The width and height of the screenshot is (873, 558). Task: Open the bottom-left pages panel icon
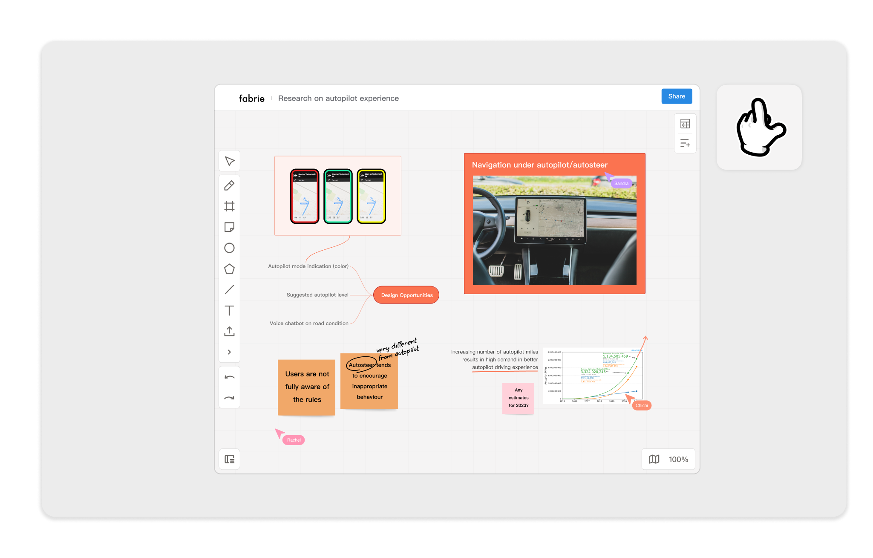coord(229,459)
